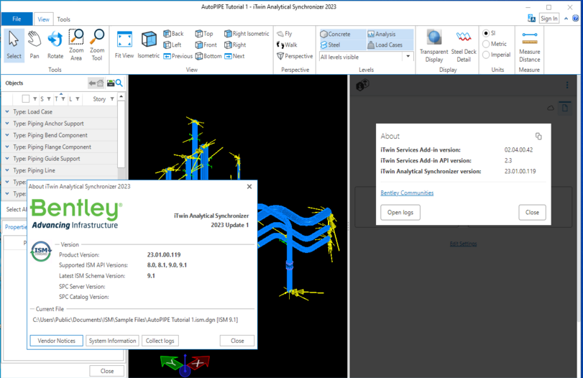Activate Measure Distance tool
Image resolution: width=583 pixels, height=378 pixels.
(x=530, y=46)
